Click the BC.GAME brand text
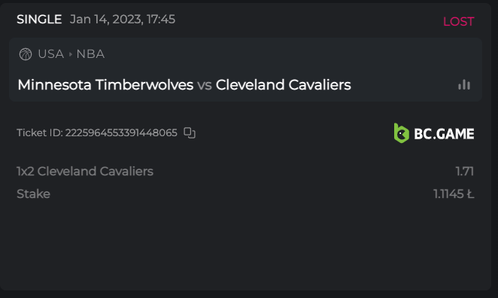 (x=444, y=134)
